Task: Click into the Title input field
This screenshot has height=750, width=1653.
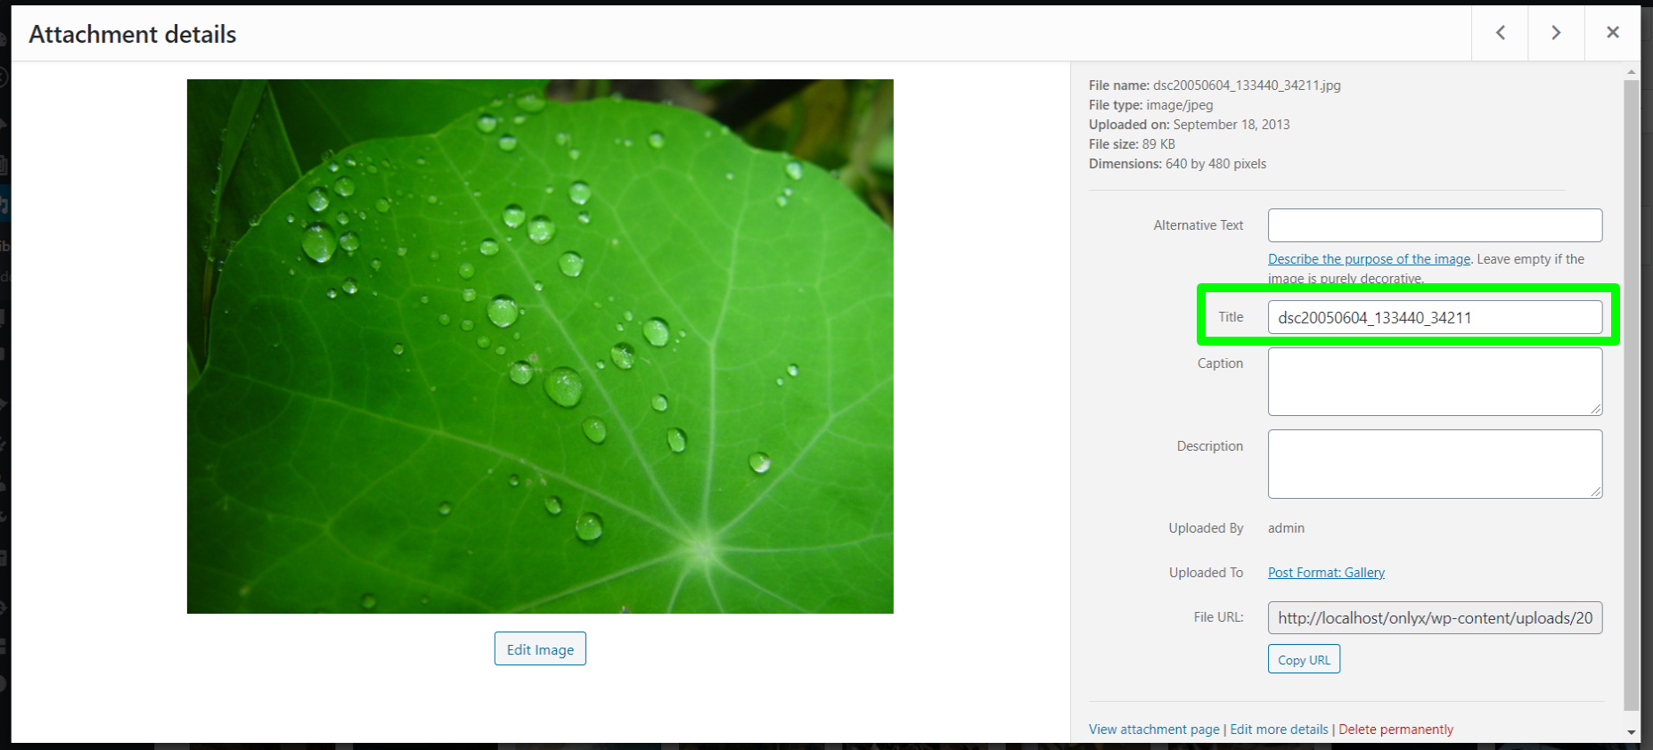Action: (x=1435, y=317)
